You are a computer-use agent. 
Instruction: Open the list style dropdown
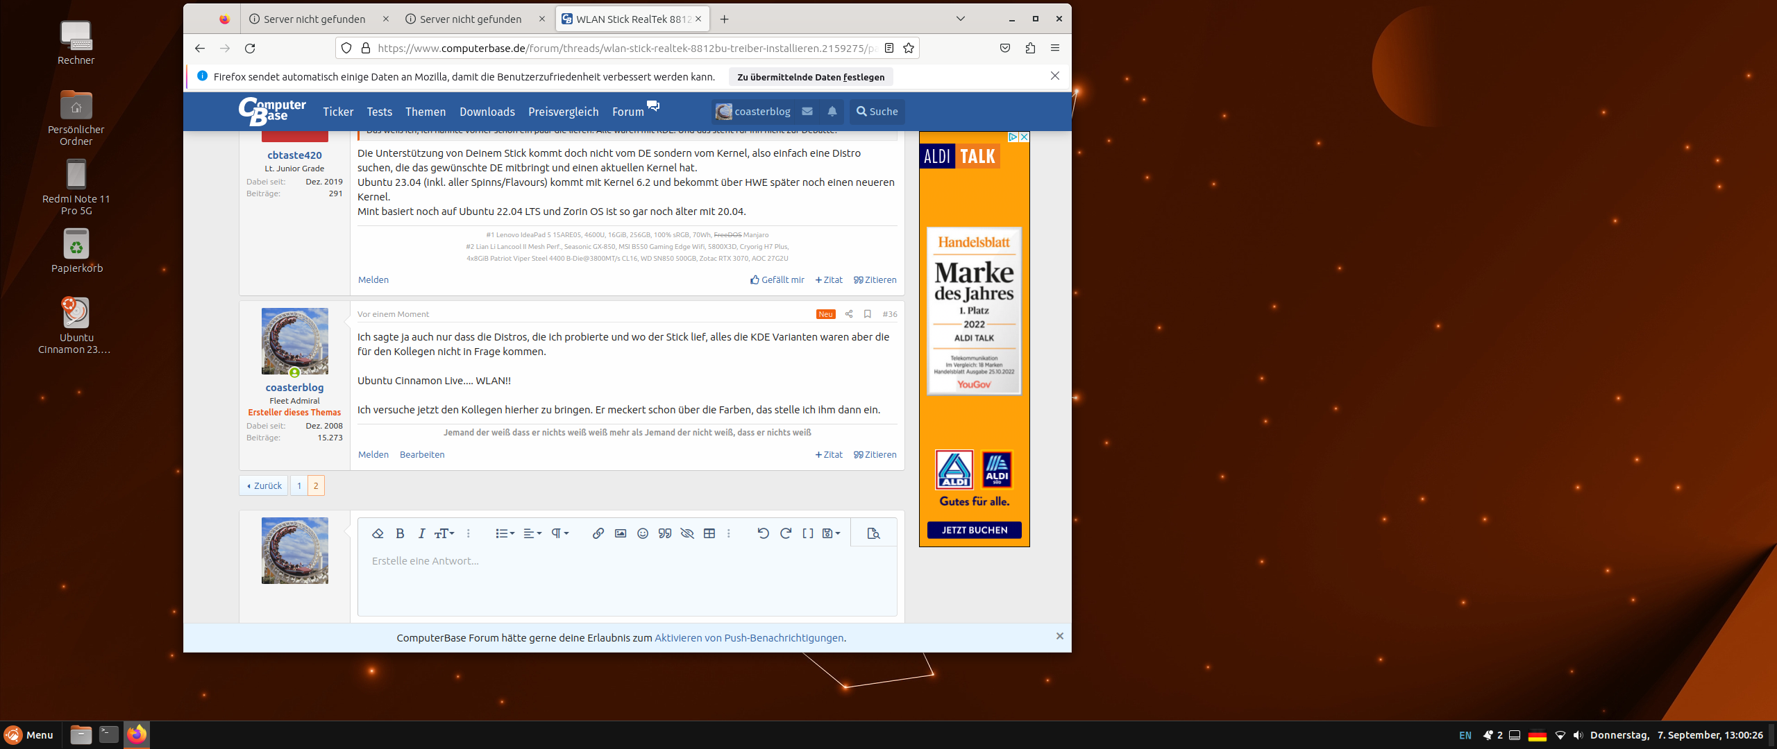click(505, 533)
